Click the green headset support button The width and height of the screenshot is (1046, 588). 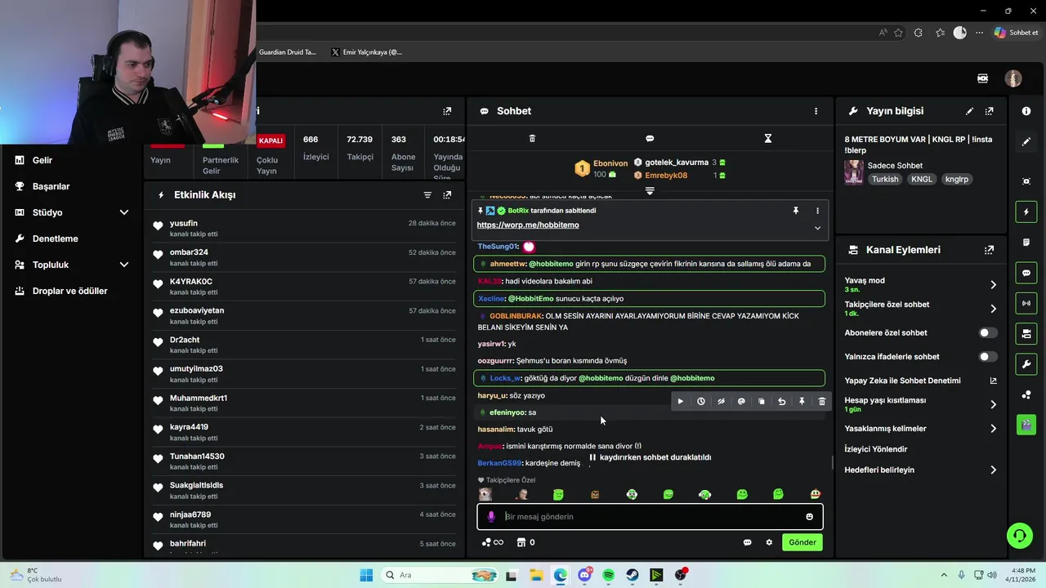1019,536
